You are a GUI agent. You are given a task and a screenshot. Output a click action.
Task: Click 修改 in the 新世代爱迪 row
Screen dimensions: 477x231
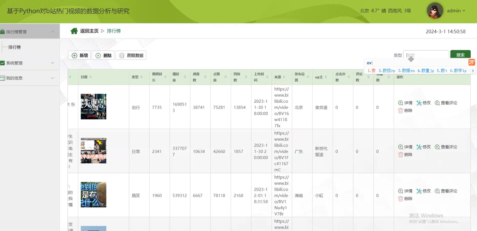pos(423,147)
